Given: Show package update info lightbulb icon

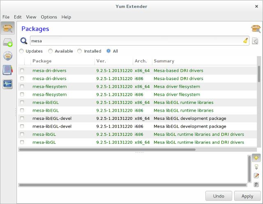Looking at the screenshot, I should 256,167.
